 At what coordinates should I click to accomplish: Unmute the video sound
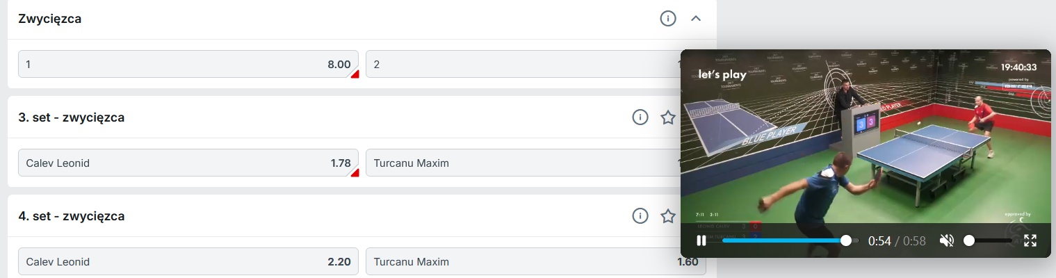[x=946, y=240]
